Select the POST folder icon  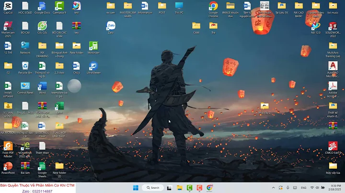click(162, 8)
